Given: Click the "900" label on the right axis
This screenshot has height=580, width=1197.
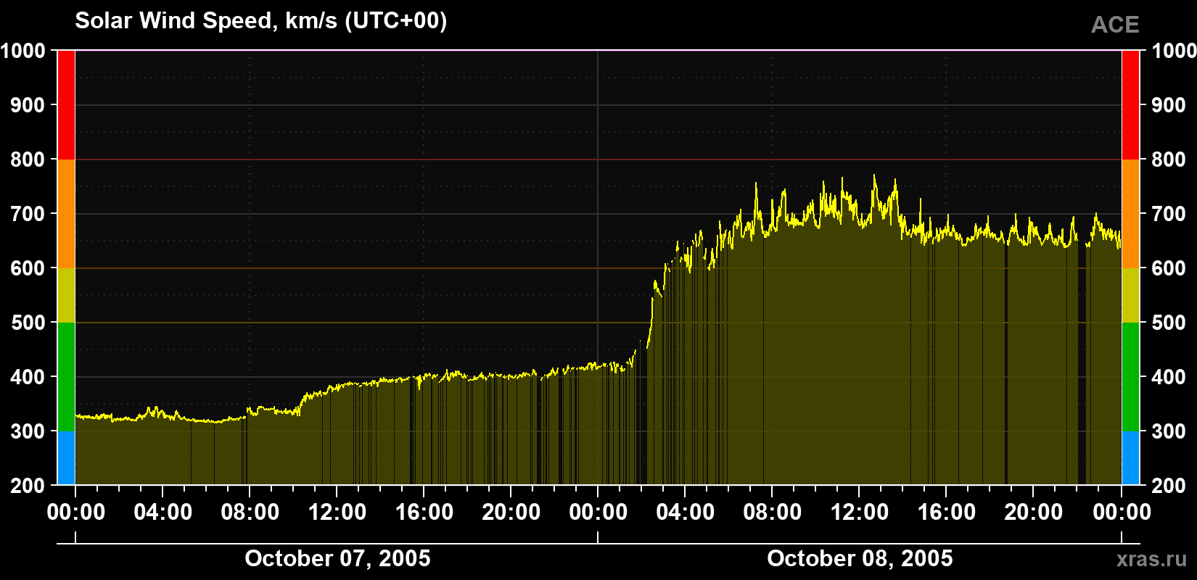Looking at the screenshot, I should 1169,105.
